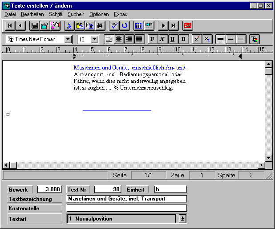275x229 pixels.
Task: Jump to the first record arrow
Action: click(10, 26)
